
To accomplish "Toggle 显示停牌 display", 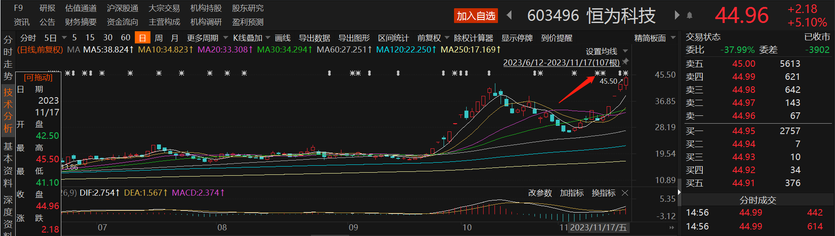I will click(517, 38).
